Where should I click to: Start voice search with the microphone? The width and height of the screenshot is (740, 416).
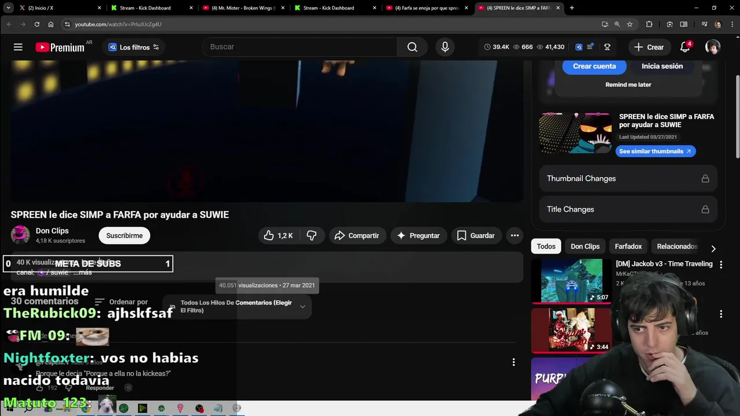point(445,47)
